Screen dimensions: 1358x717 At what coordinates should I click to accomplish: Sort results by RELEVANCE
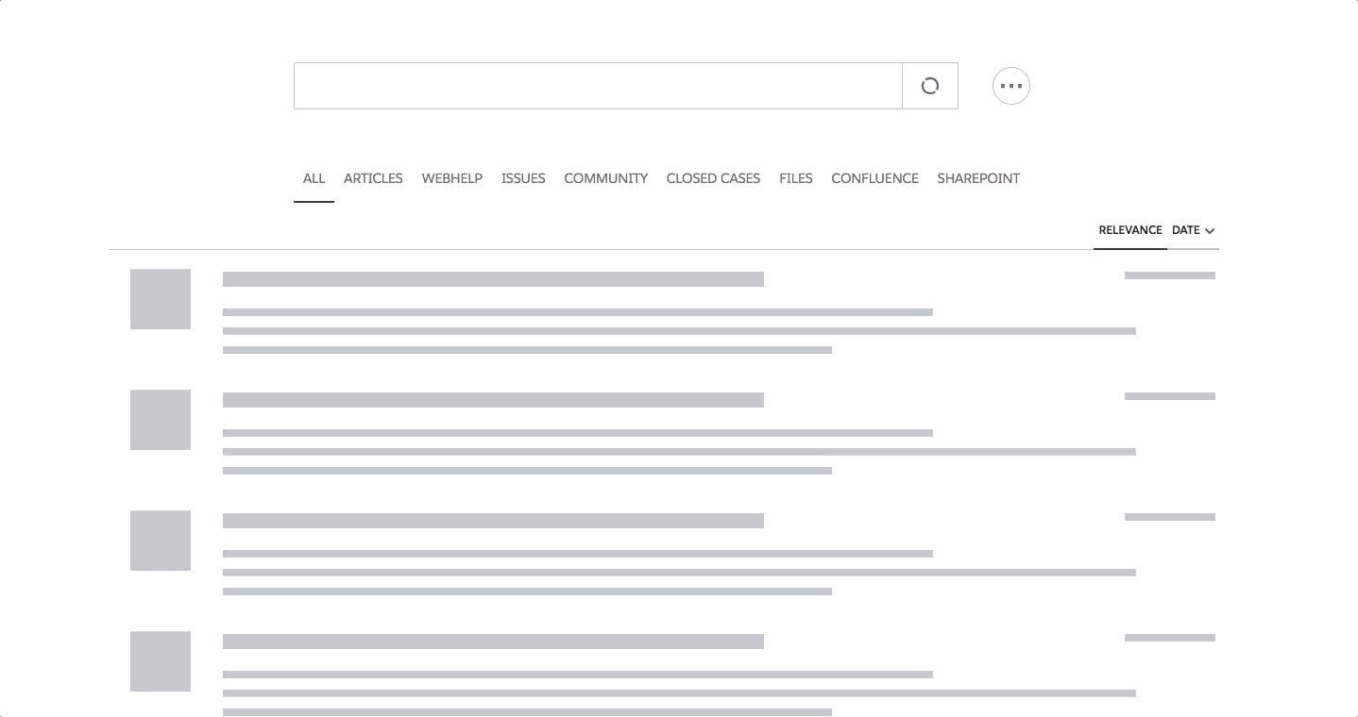1130,230
